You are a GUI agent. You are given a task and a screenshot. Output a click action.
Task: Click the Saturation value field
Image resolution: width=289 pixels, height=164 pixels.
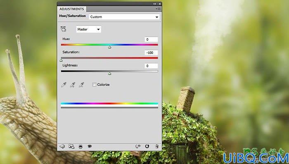click(151, 53)
